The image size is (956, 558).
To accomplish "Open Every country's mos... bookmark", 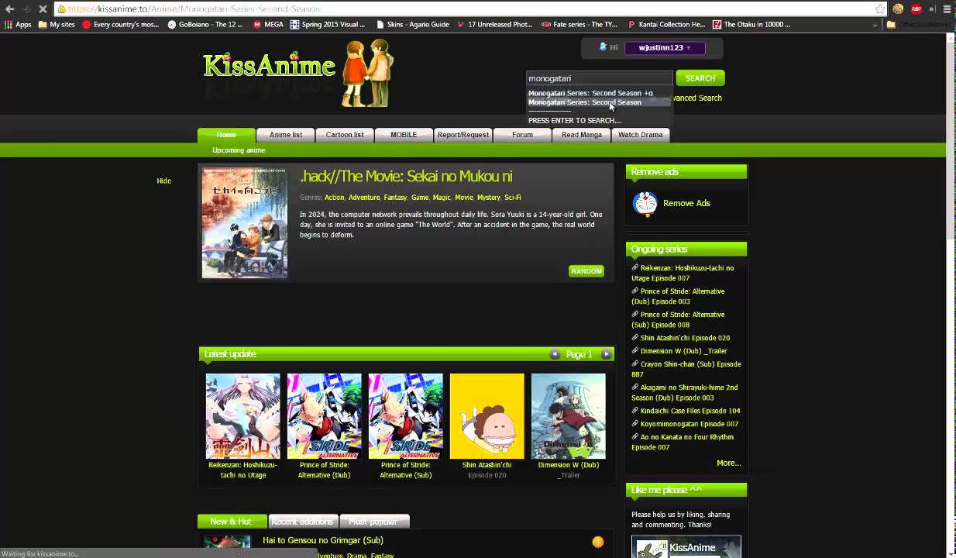I will tap(120, 24).
